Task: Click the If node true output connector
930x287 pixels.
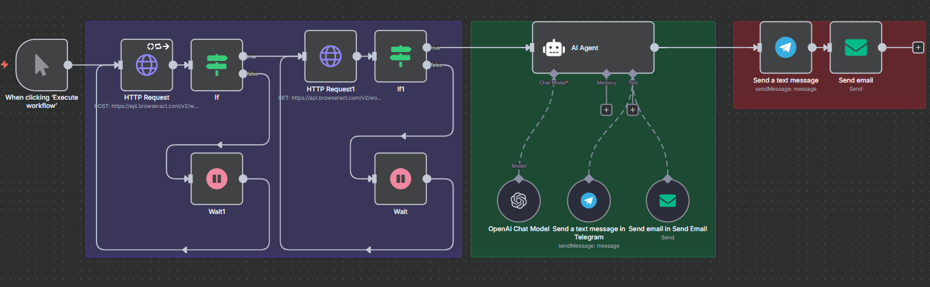Action: 243,57
